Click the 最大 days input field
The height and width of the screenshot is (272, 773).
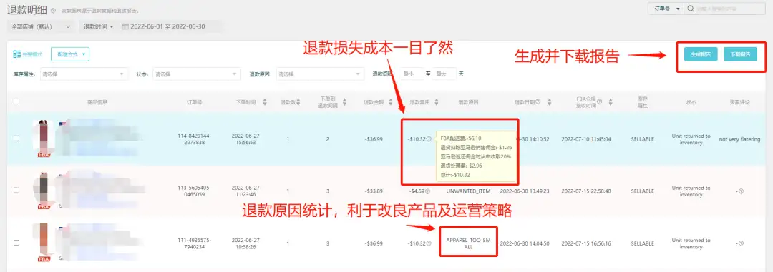click(x=444, y=74)
